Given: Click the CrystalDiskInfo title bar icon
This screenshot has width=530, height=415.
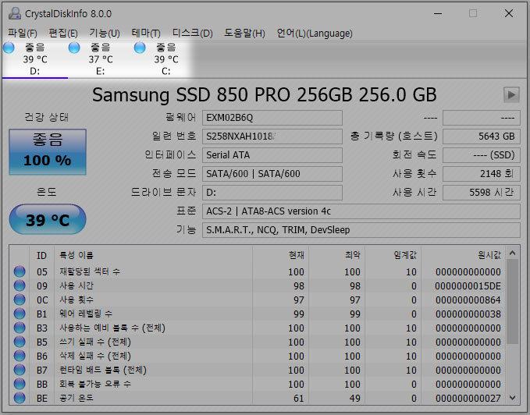Looking at the screenshot, I should [14, 13].
